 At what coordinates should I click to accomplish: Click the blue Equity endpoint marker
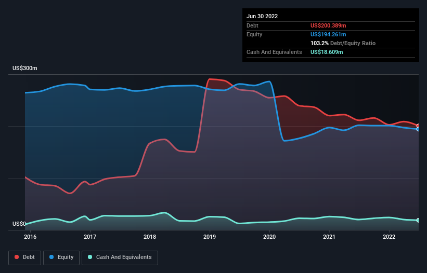coord(418,129)
